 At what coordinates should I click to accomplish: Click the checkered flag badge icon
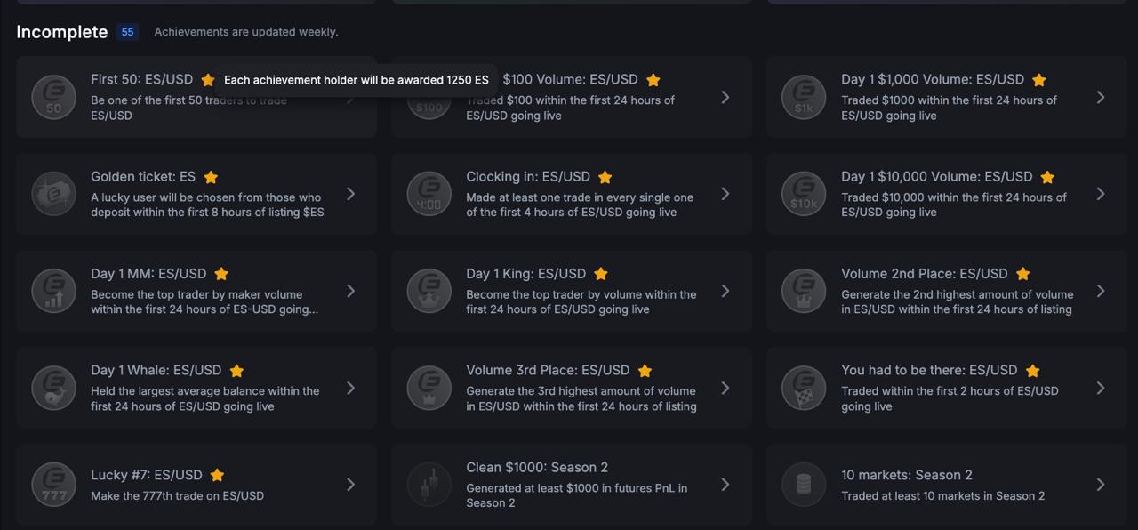804,388
